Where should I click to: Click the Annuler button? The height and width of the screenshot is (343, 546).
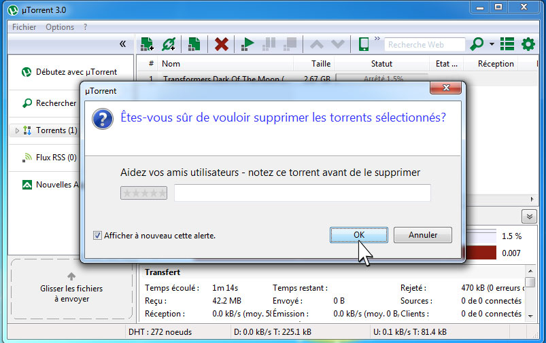(x=423, y=235)
